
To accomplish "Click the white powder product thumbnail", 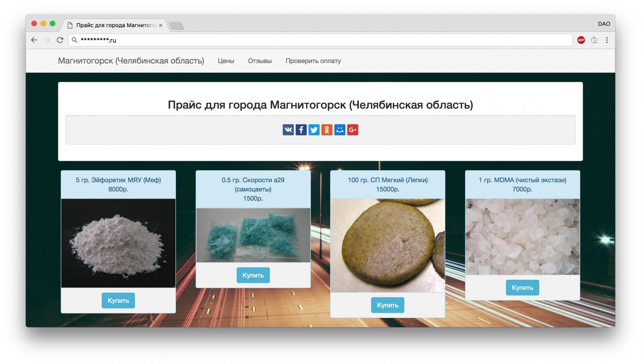I will point(118,243).
